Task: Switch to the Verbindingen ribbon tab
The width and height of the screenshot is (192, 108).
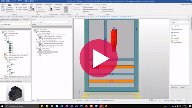Action: [48, 4]
